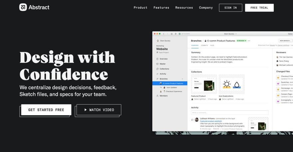Click reviewer Michael Leibovich
The width and height of the screenshot is (293, 152).
point(284,65)
